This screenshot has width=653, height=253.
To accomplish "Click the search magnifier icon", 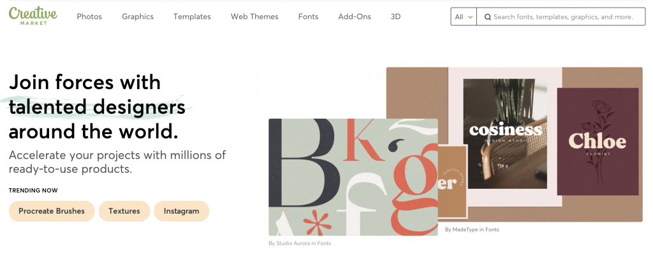I will pos(488,17).
